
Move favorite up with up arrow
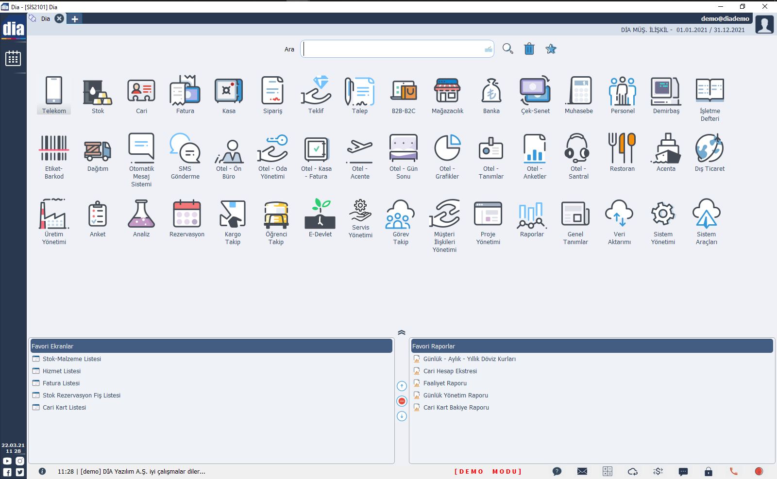(402, 386)
